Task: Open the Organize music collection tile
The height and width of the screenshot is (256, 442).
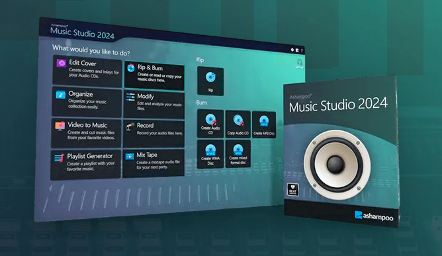Action: [x=87, y=101]
